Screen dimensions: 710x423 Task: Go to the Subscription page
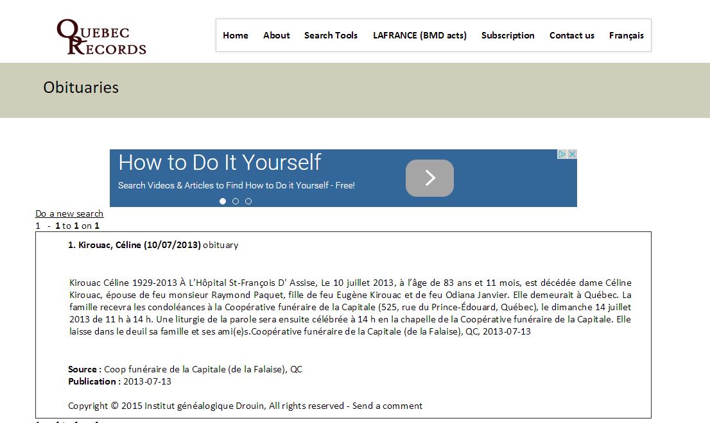pyautogui.click(x=508, y=35)
